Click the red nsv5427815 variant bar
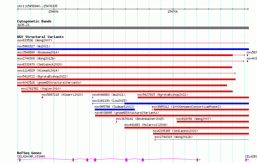 point(193,97)
